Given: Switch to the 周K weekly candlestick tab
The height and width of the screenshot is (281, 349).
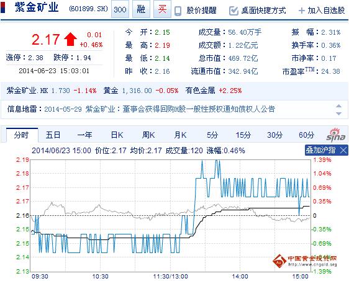Looking at the screenshot, I should [x=148, y=135].
